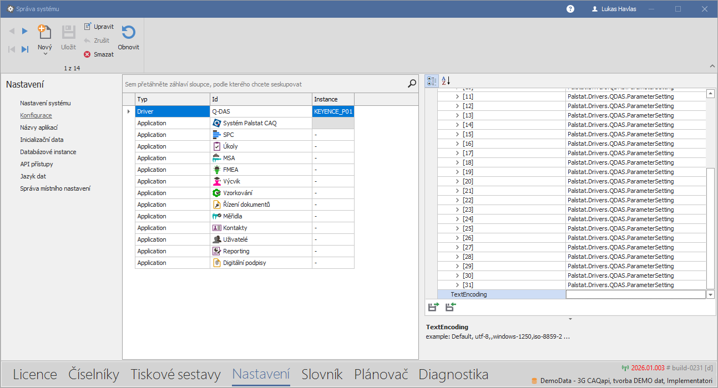The image size is (718, 388).
Task: Open the Licence tab
Action: (x=35, y=374)
